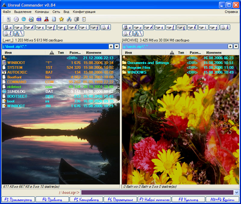Click the camera toolbar icon
Screen dimensions: 241x204
click(77, 19)
